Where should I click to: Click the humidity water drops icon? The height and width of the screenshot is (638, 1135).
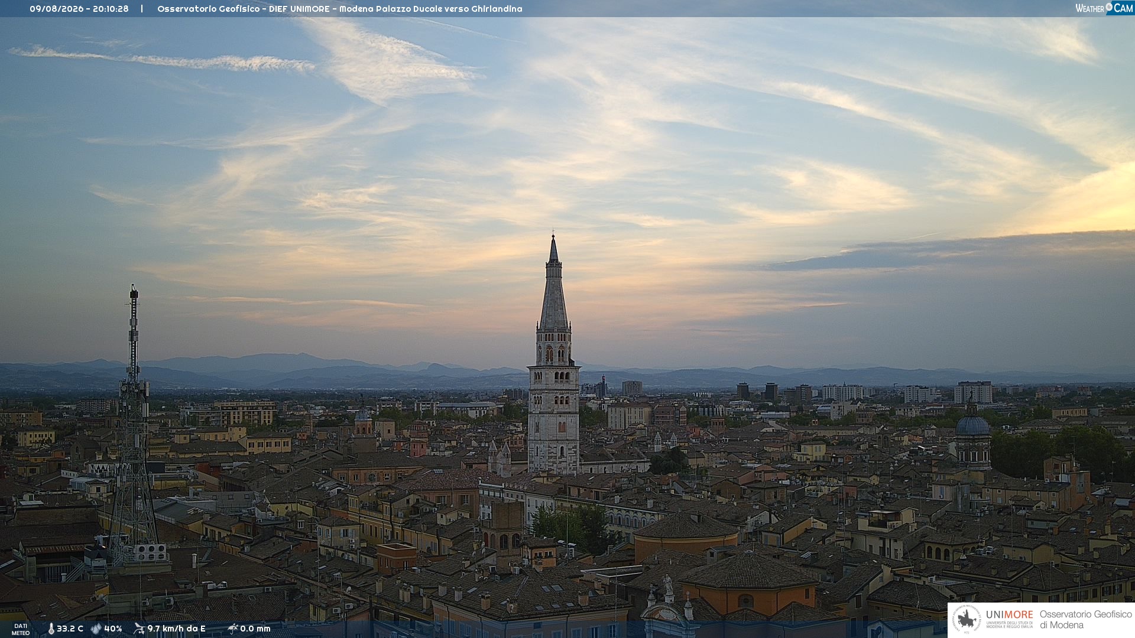tap(96, 629)
